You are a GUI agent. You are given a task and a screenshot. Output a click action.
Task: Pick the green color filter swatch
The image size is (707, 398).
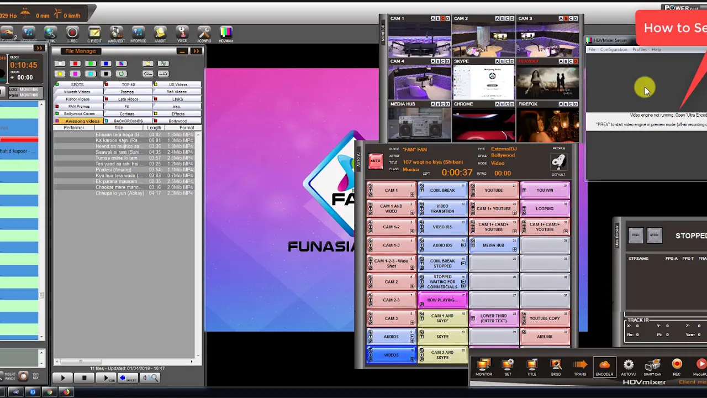91,64
